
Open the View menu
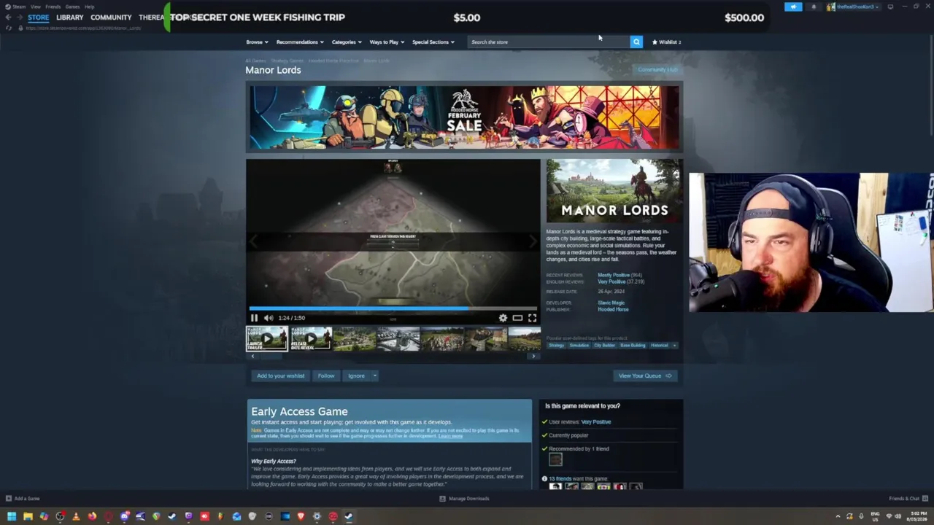pos(35,7)
